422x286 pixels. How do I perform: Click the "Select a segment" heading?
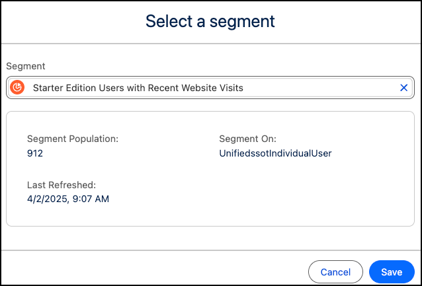pyautogui.click(x=210, y=21)
